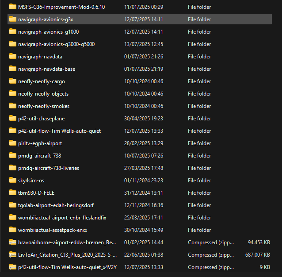This screenshot has width=282, height=277.
Task: Select the file name navigraph-avionics-g1000
Action: tap(48, 32)
